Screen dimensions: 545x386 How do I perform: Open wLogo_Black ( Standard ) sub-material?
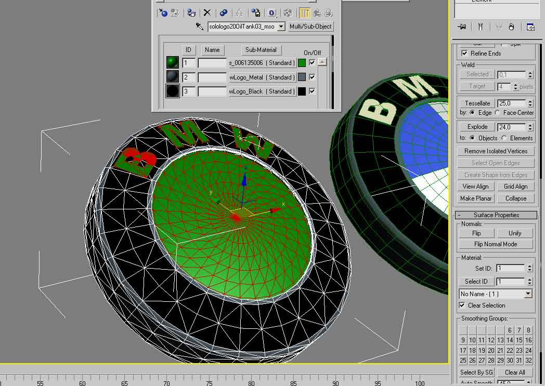(262, 91)
